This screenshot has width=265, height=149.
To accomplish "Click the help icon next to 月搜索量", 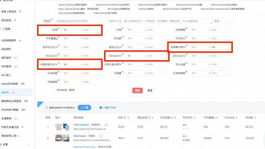I will click(58, 80).
